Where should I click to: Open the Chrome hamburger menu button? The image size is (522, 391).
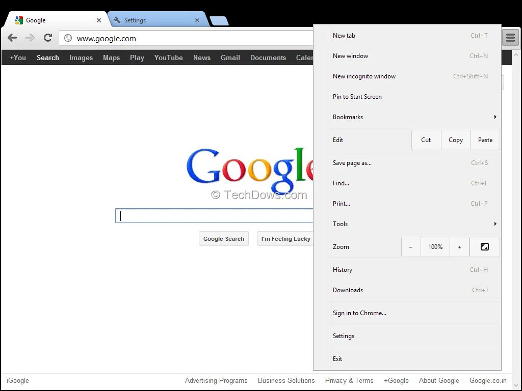[510, 38]
